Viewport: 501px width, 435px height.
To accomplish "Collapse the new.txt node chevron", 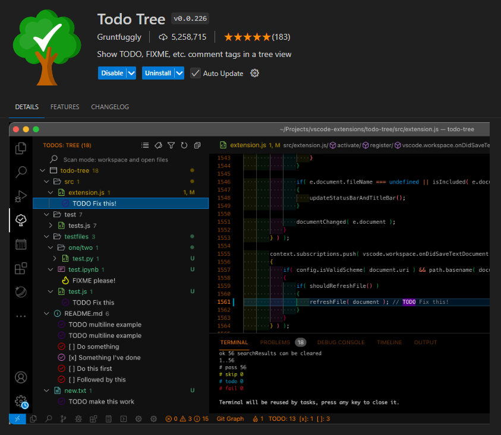I will 46,390.
